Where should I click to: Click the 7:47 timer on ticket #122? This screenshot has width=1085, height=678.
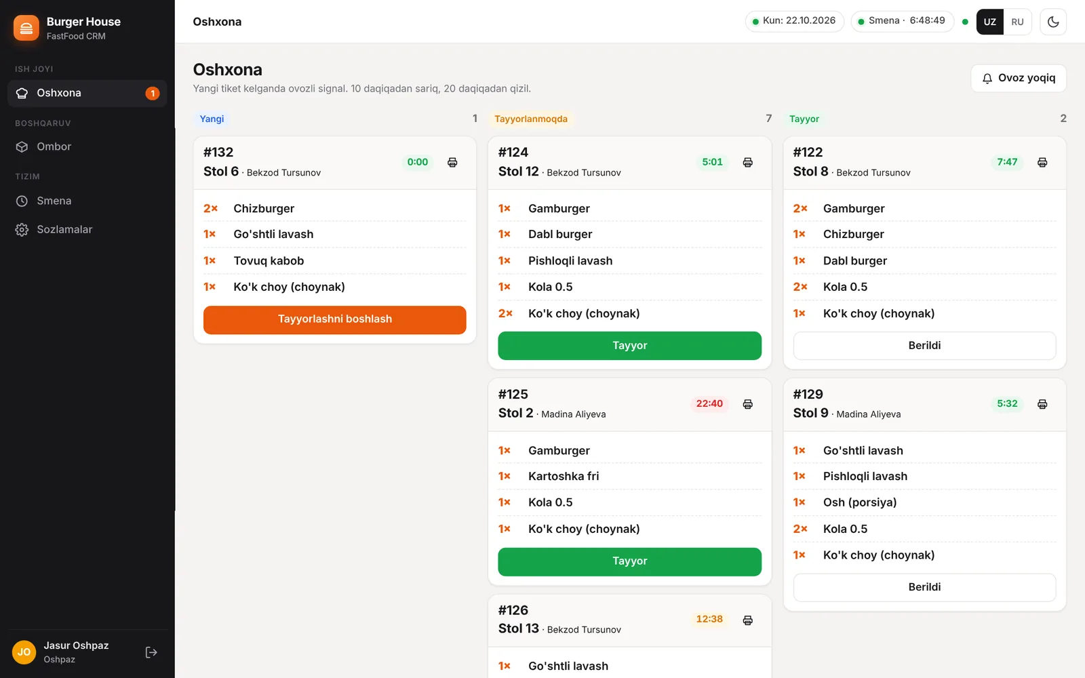point(1007,162)
